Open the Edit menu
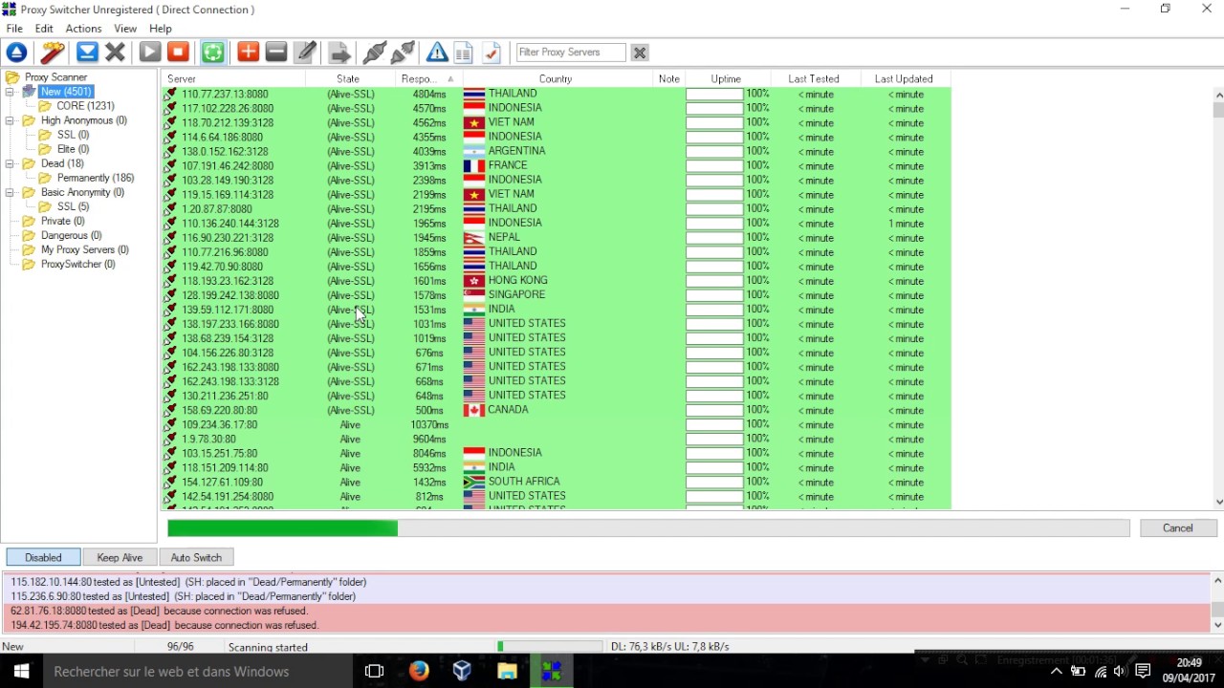Image resolution: width=1224 pixels, height=688 pixels. (x=44, y=29)
